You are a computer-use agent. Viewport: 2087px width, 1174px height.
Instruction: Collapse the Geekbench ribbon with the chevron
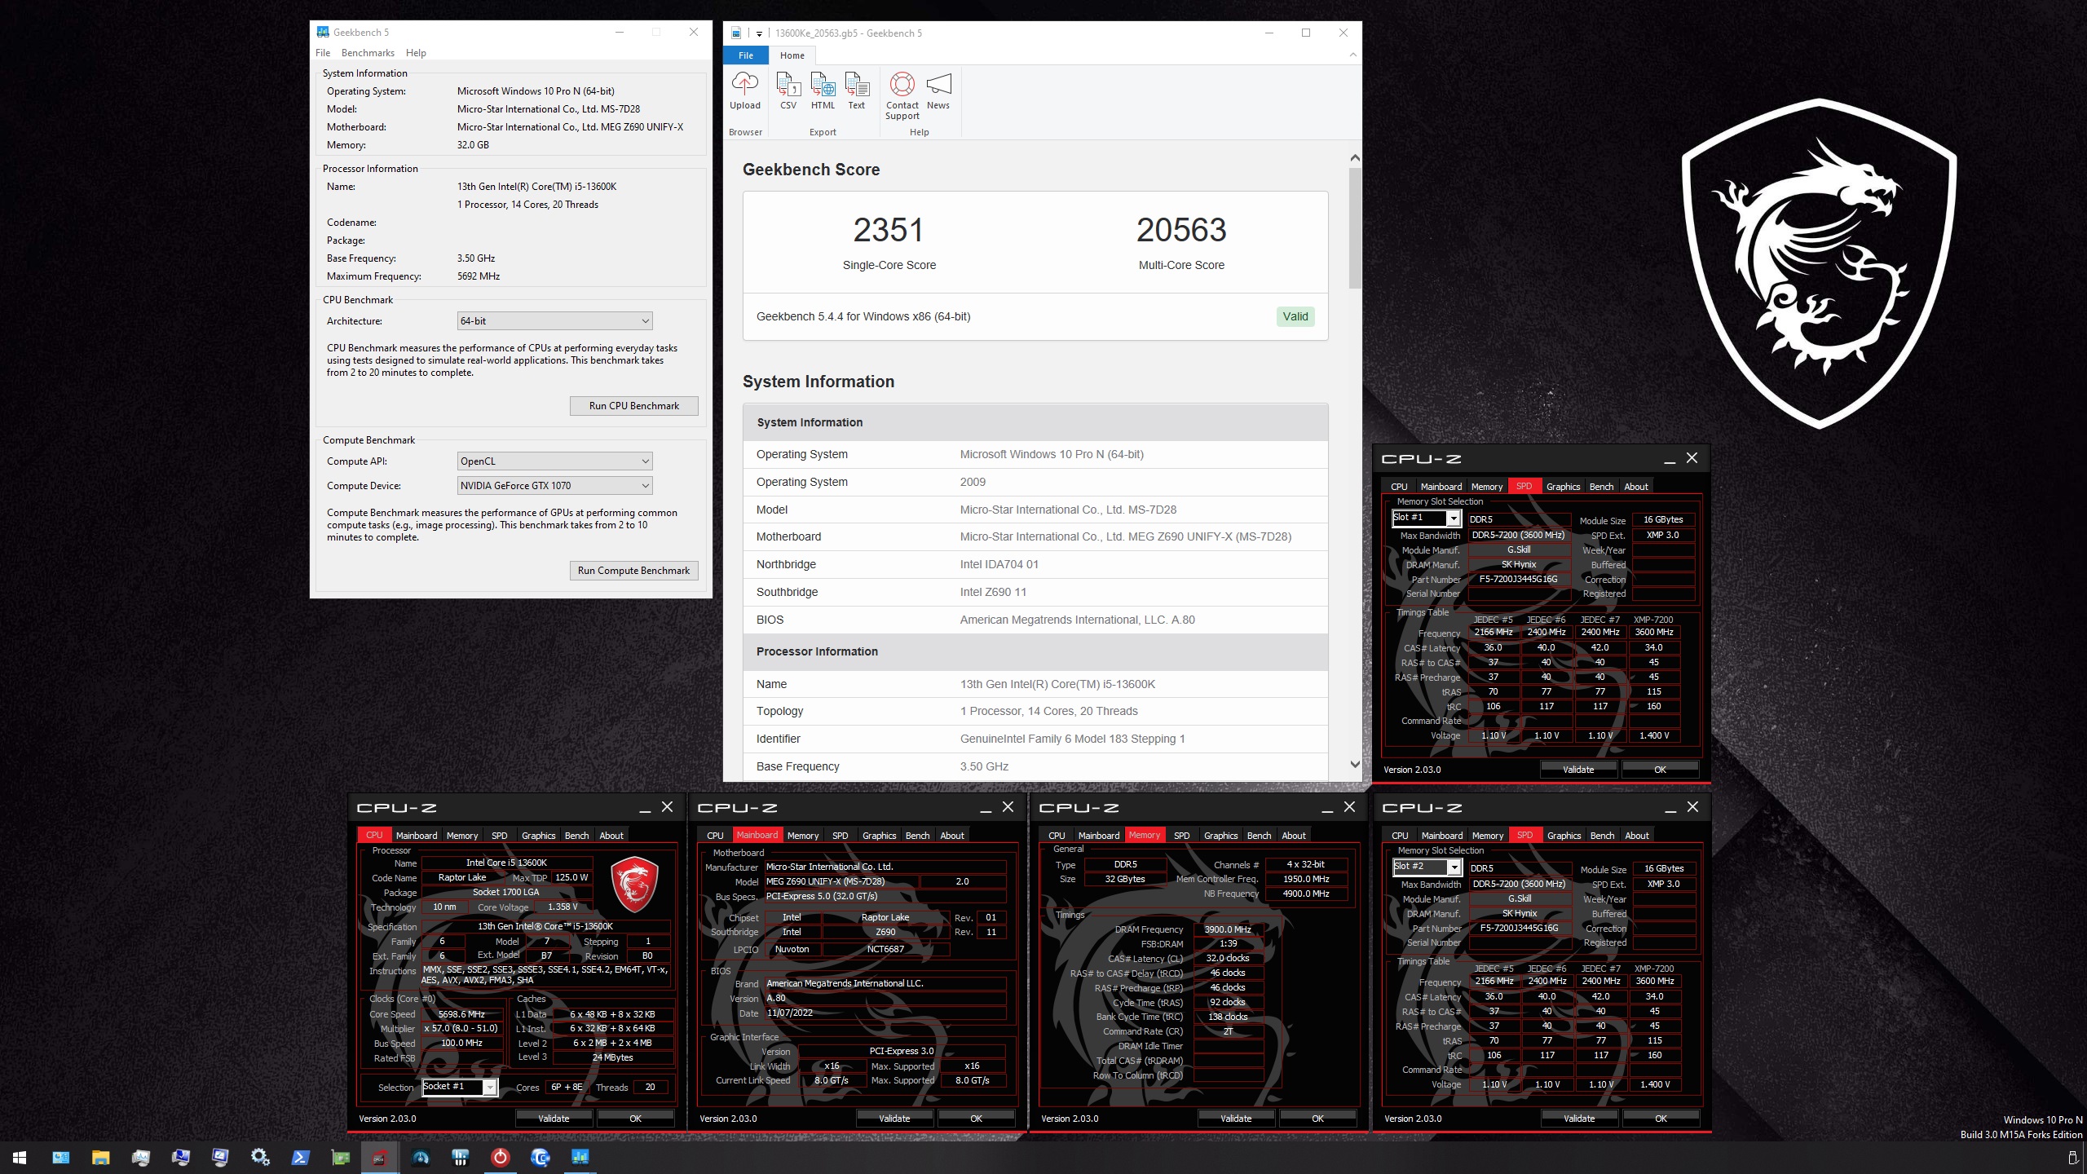pos(1352,55)
